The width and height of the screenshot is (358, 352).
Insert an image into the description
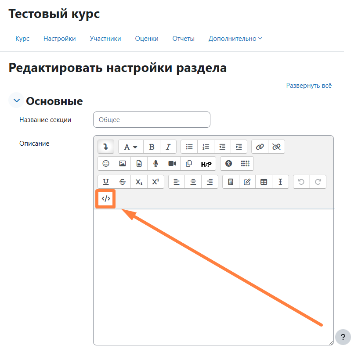(123, 163)
